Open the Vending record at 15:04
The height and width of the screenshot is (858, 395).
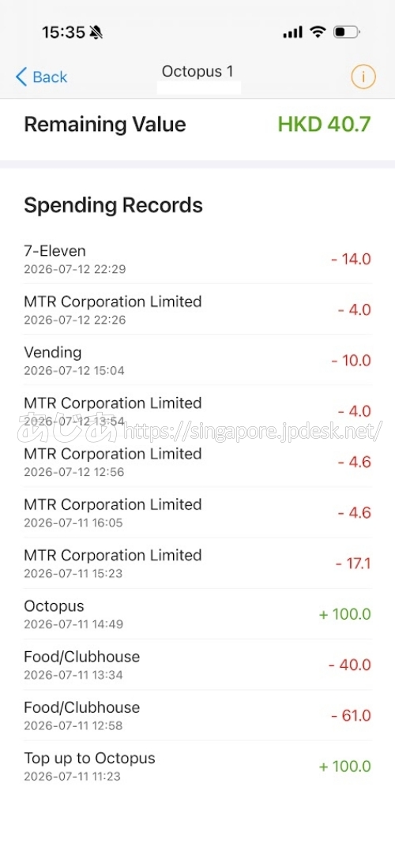pos(197,360)
